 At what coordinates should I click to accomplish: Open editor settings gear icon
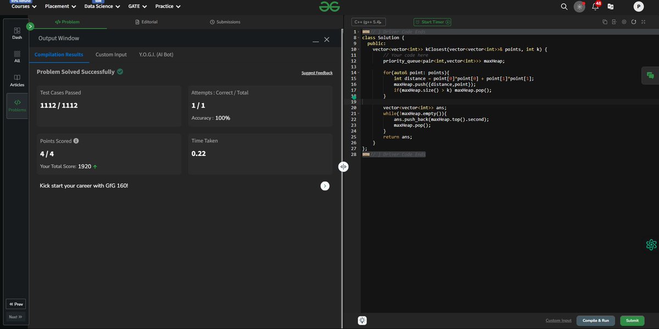(624, 22)
